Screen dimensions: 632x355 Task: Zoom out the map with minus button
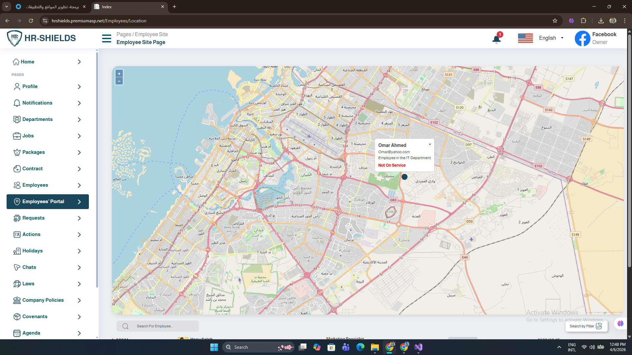(119, 81)
